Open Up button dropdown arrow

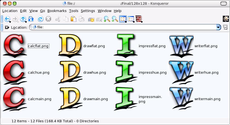26,22
